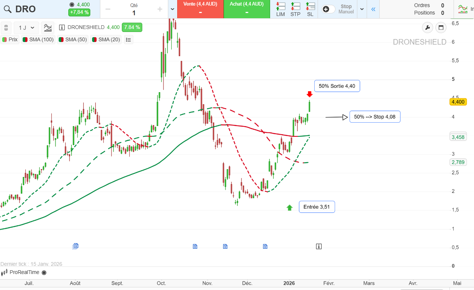Select the STP stop order tool
The width and height of the screenshot is (474, 290).
click(295, 9)
